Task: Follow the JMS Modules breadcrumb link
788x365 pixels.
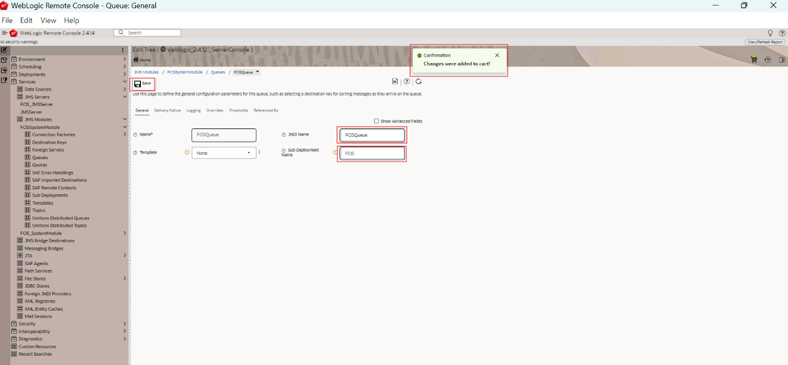Action: [x=146, y=72]
